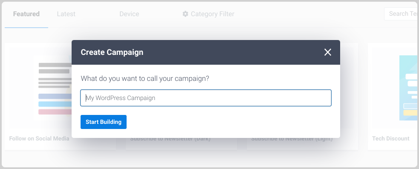Click Subscribe to Newsletter (Light) label
This screenshot has width=419, height=169.
tap(292, 139)
